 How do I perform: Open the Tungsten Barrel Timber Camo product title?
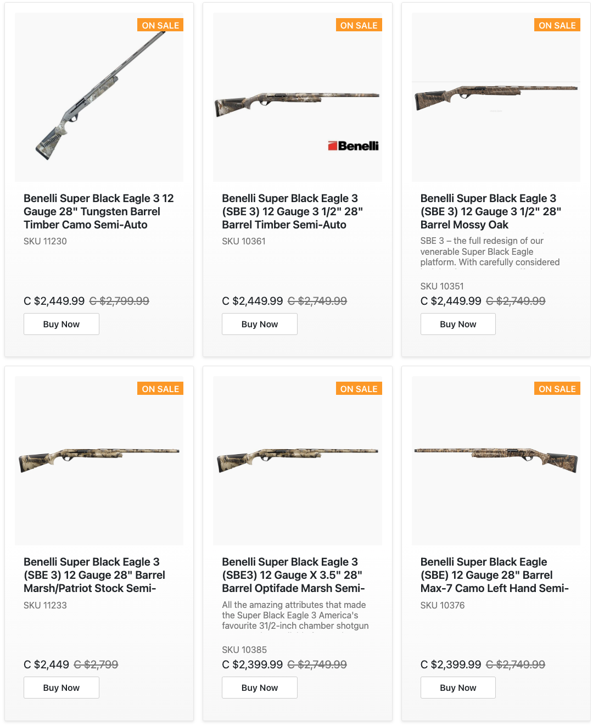[99, 211]
